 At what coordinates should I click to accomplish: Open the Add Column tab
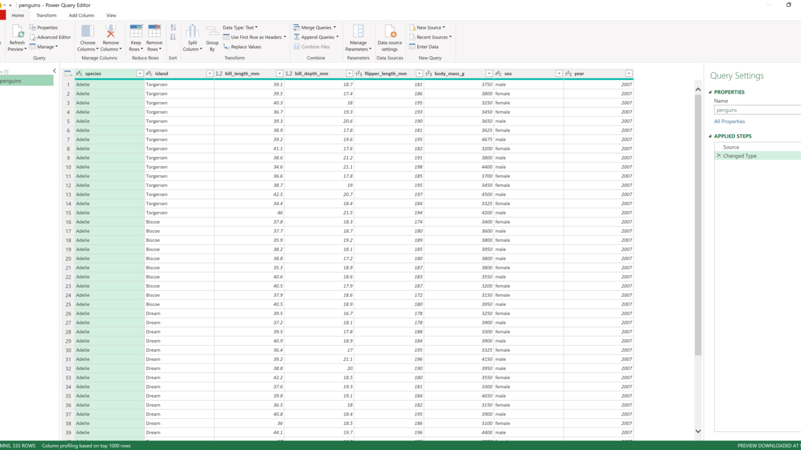pyautogui.click(x=81, y=15)
